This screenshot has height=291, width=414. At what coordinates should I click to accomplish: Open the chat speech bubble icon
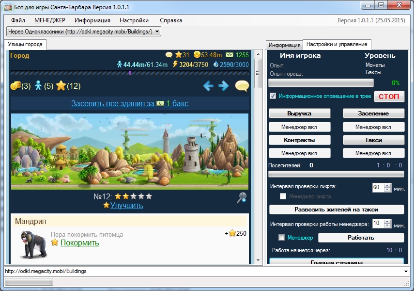coord(242,86)
